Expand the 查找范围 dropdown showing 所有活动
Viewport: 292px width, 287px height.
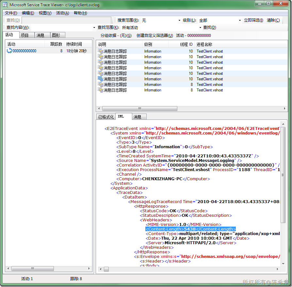point(200,27)
